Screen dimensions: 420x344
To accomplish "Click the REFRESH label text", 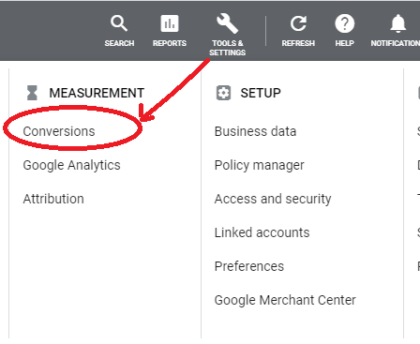I will [298, 43].
